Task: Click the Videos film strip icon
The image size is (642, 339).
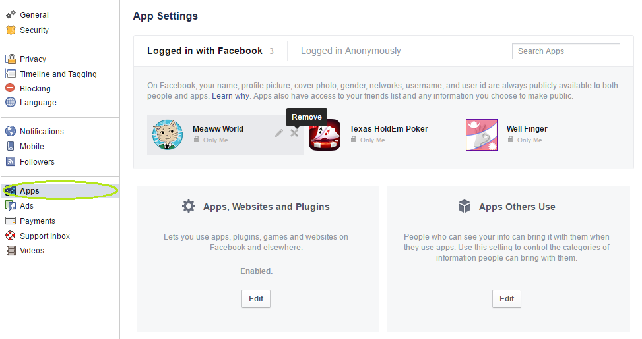Action: (x=11, y=250)
